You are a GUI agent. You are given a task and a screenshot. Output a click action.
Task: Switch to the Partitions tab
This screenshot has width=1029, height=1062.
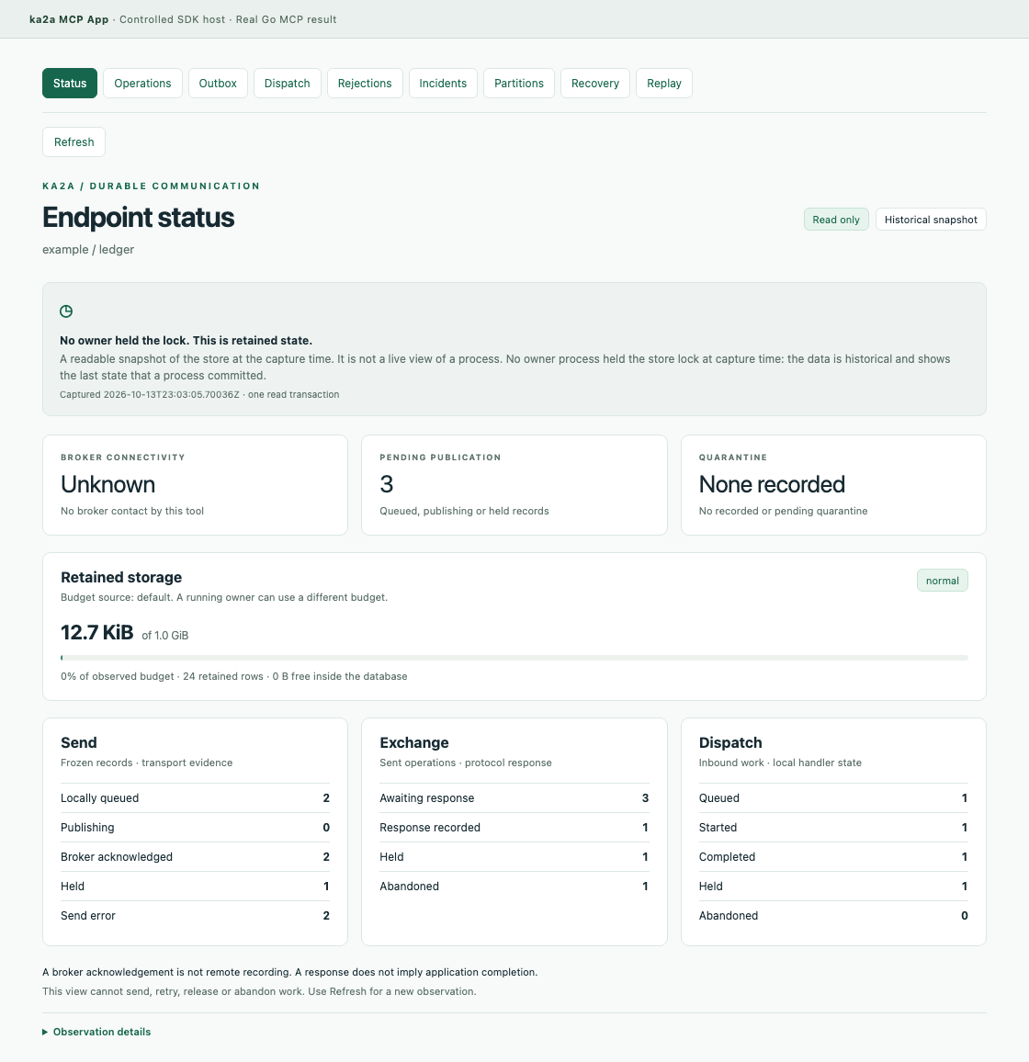point(519,84)
